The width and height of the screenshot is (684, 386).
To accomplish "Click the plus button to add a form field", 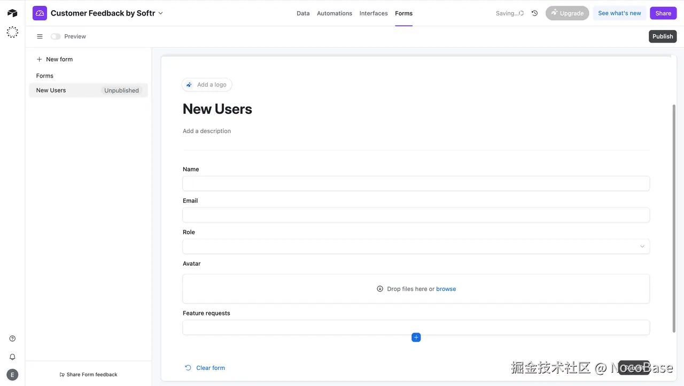I will click(416, 337).
